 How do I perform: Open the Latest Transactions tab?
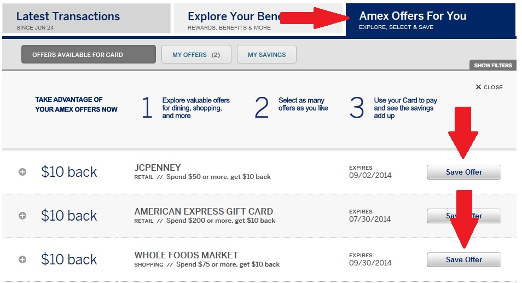click(x=86, y=20)
